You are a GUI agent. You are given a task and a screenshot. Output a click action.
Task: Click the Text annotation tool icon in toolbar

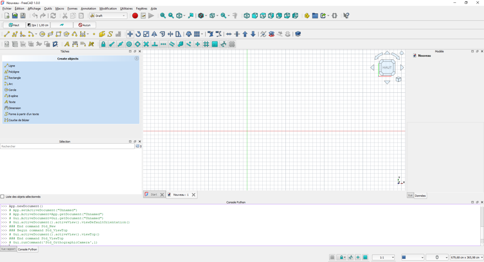[67, 44]
